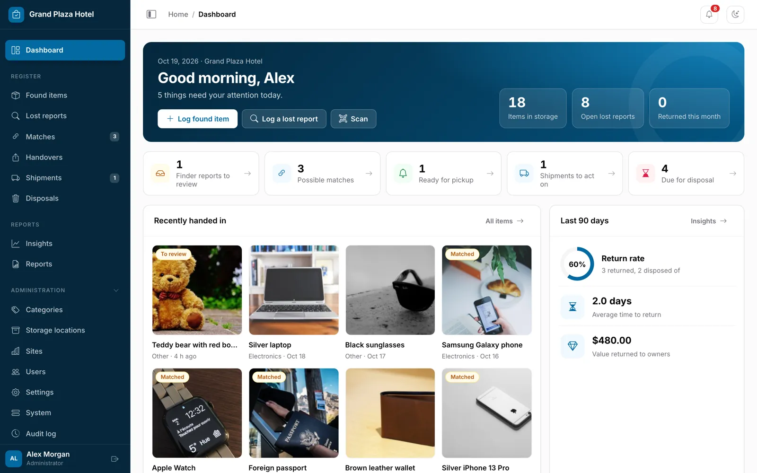Click the Ready for pickup bell icon

(403, 173)
